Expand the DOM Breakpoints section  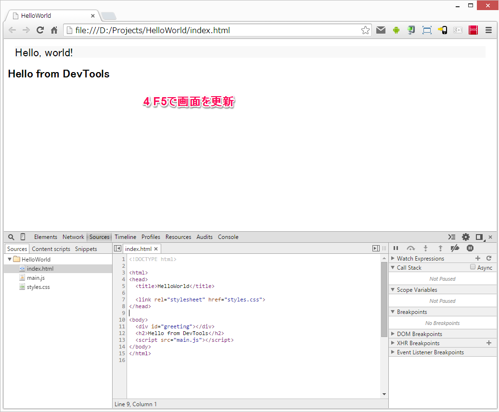(393, 334)
